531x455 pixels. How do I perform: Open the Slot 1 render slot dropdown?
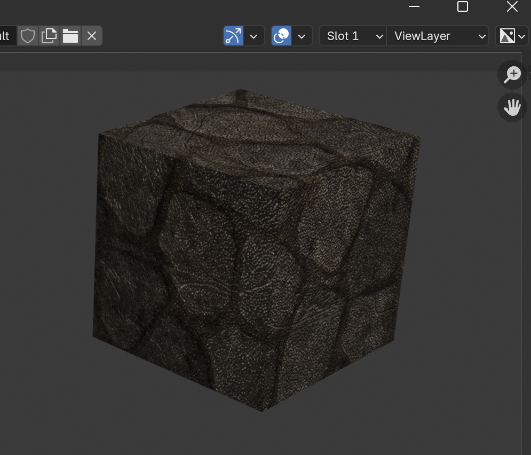pos(353,36)
